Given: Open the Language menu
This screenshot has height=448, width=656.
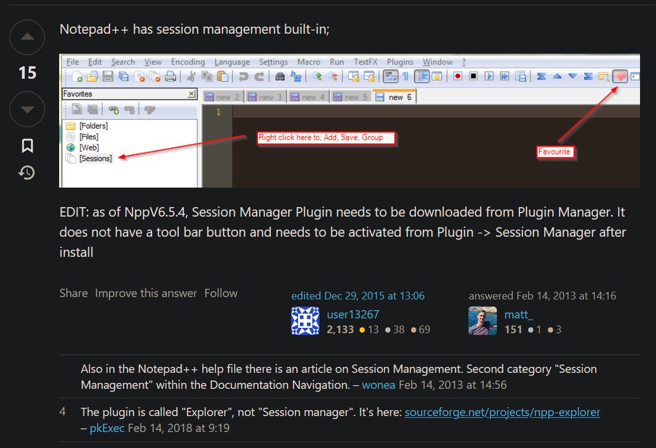Looking at the screenshot, I should [232, 62].
